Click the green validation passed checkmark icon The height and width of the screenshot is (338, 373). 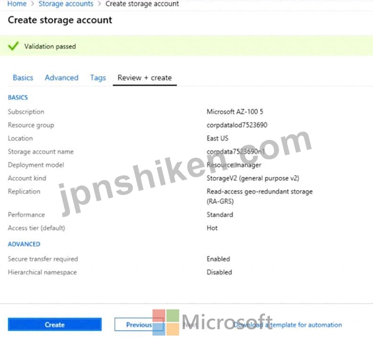point(13,46)
